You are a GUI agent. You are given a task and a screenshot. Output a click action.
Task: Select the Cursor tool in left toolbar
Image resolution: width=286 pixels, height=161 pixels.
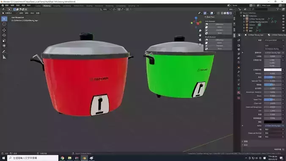coord(4,24)
